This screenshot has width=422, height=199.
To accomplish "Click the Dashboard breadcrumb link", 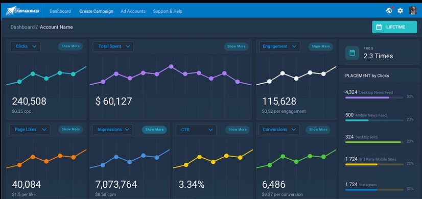I will point(22,27).
